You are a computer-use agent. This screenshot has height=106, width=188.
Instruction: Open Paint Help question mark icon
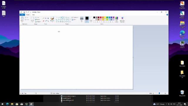(x=167, y=15)
